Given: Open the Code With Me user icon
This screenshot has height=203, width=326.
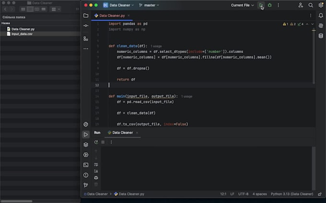Looking at the screenshot, I should (x=301, y=5).
